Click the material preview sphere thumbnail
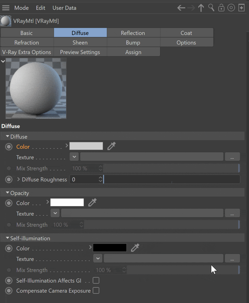The height and width of the screenshot is (303, 249). point(36,88)
